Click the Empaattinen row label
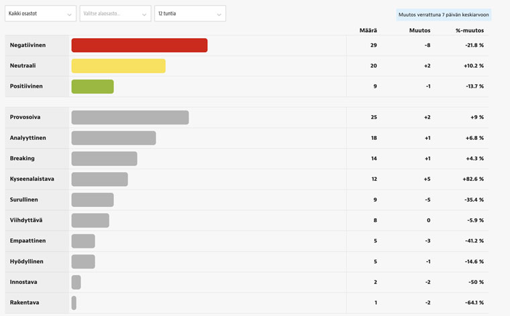Image resolution: width=510 pixels, height=316 pixels. [28, 241]
